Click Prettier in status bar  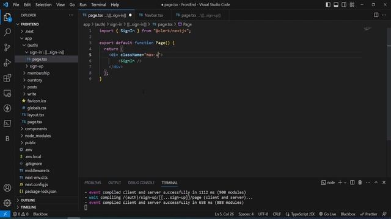tap(369, 214)
